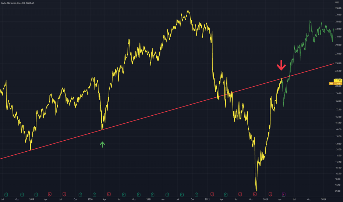Select red earnings marker right of the 2023 label
This screenshot has width=343, height=202.
270,194
